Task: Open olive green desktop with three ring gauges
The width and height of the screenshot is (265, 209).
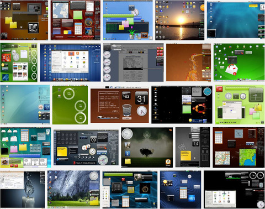Action: 70,104
